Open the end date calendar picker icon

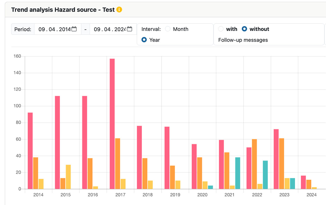[129, 29]
